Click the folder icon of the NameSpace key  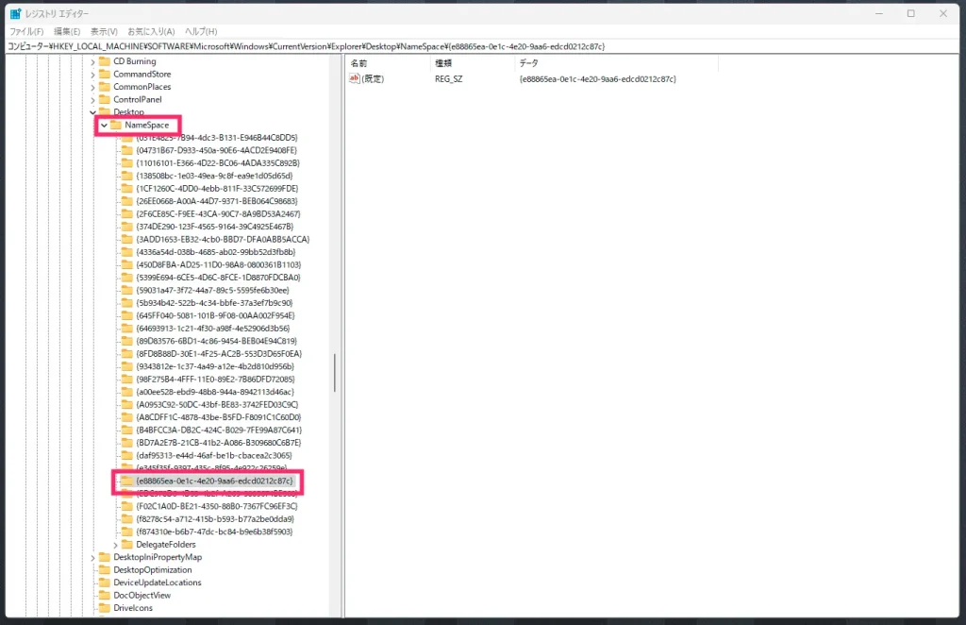tap(115, 125)
